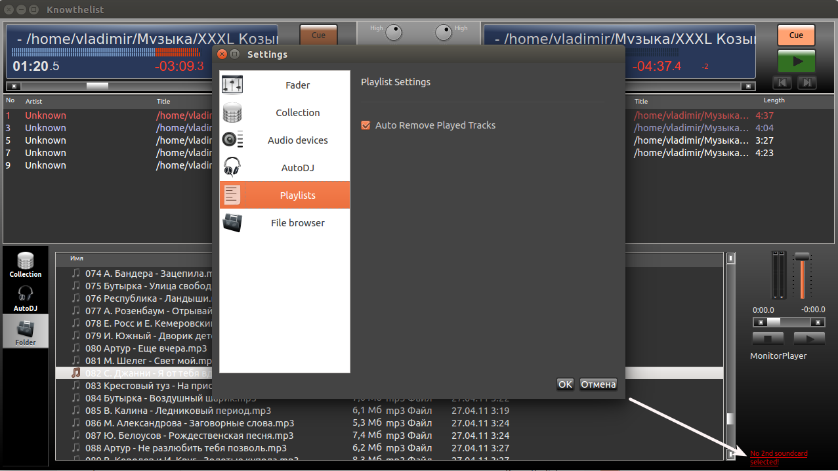This screenshot has height=471, width=838.
Task: Select file '085 В. Калина - Ледниковый период.mp3'
Action: point(178,411)
